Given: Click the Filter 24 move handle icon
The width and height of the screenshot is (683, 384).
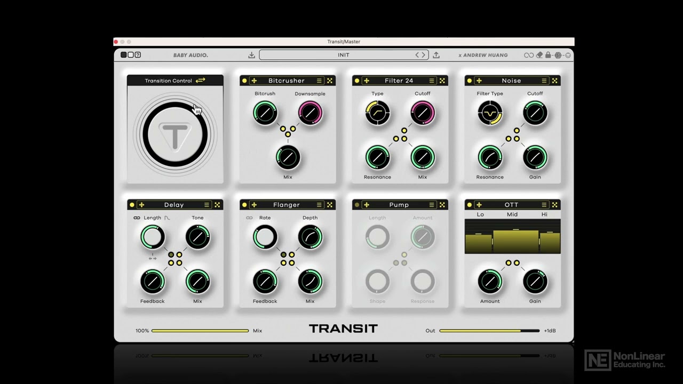Looking at the screenshot, I should click(367, 81).
